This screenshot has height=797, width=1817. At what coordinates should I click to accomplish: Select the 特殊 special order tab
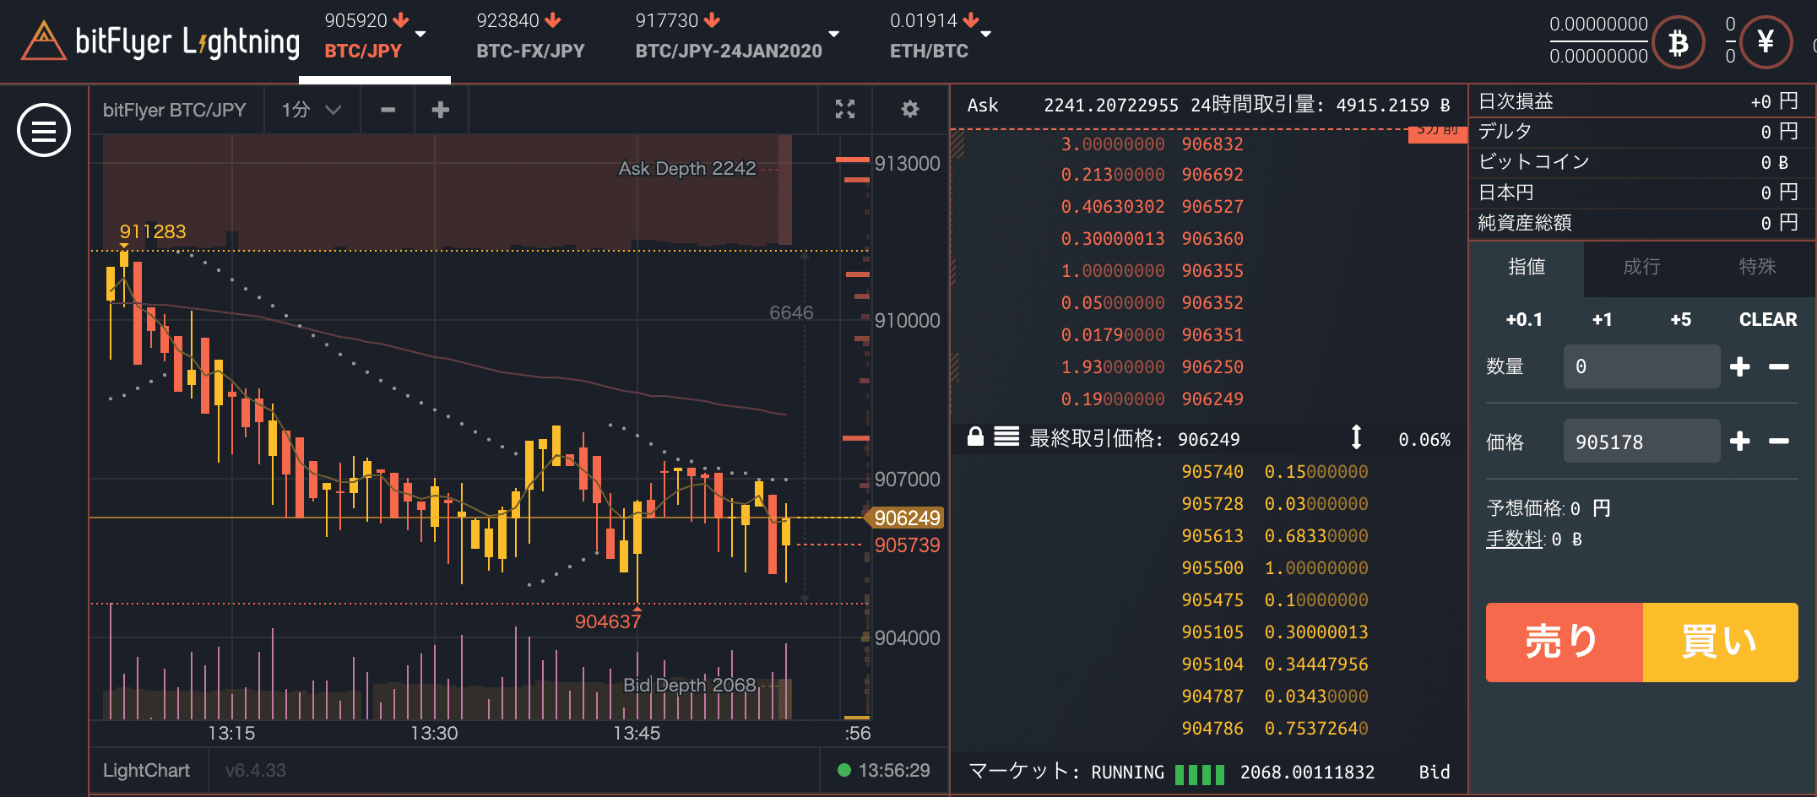click(1757, 267)
